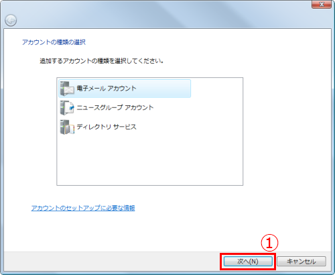Image resolution: width=335 pixels, height=275 pixels.
Task: Open the アカウントのセットアップに必要な情報 link
Action: pos(83,208)
